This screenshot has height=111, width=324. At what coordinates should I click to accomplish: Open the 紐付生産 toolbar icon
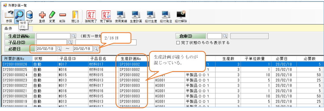tap(151, 16)
